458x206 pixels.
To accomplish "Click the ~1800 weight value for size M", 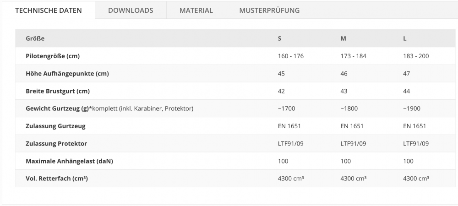I will click(349, 108).
